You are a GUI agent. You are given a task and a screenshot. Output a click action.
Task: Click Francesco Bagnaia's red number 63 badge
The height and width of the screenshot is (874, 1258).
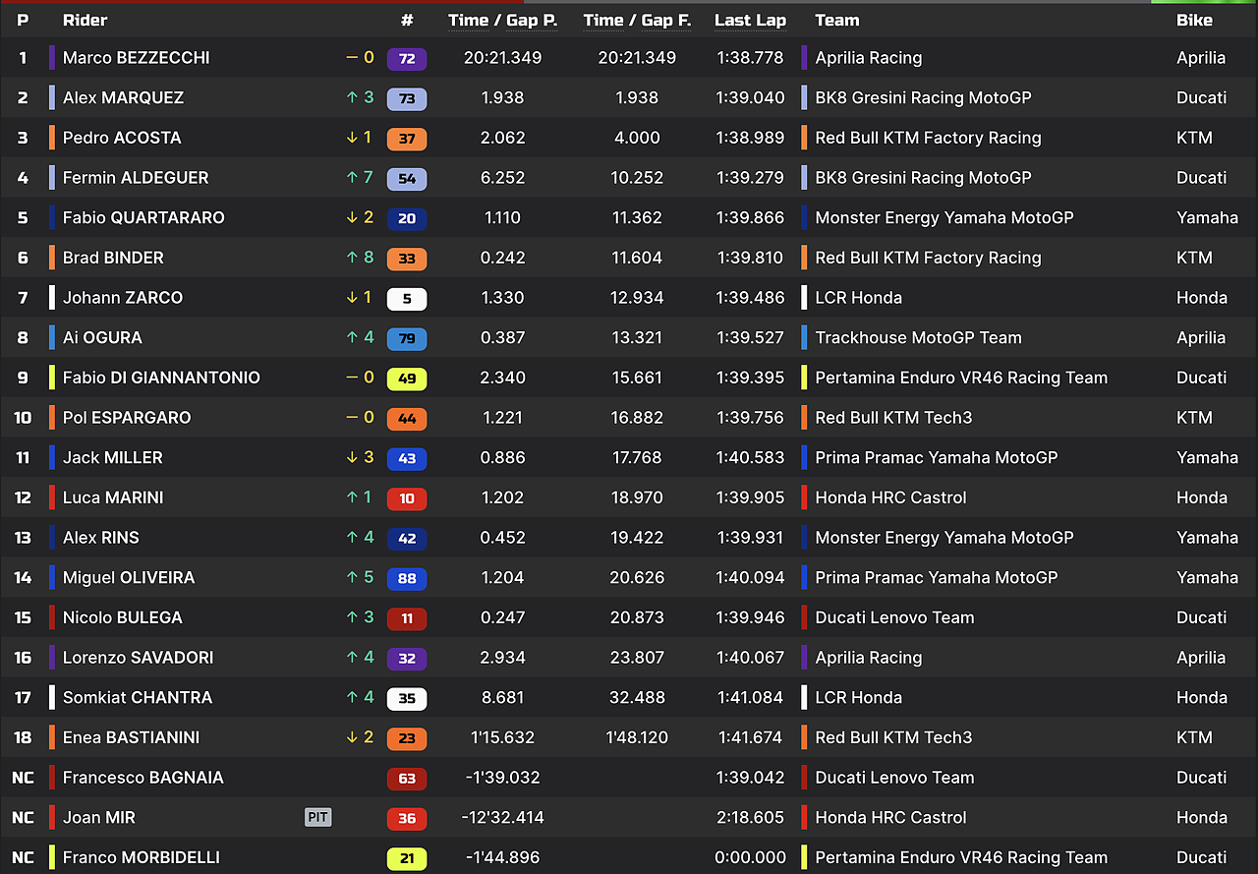(407, 778)
